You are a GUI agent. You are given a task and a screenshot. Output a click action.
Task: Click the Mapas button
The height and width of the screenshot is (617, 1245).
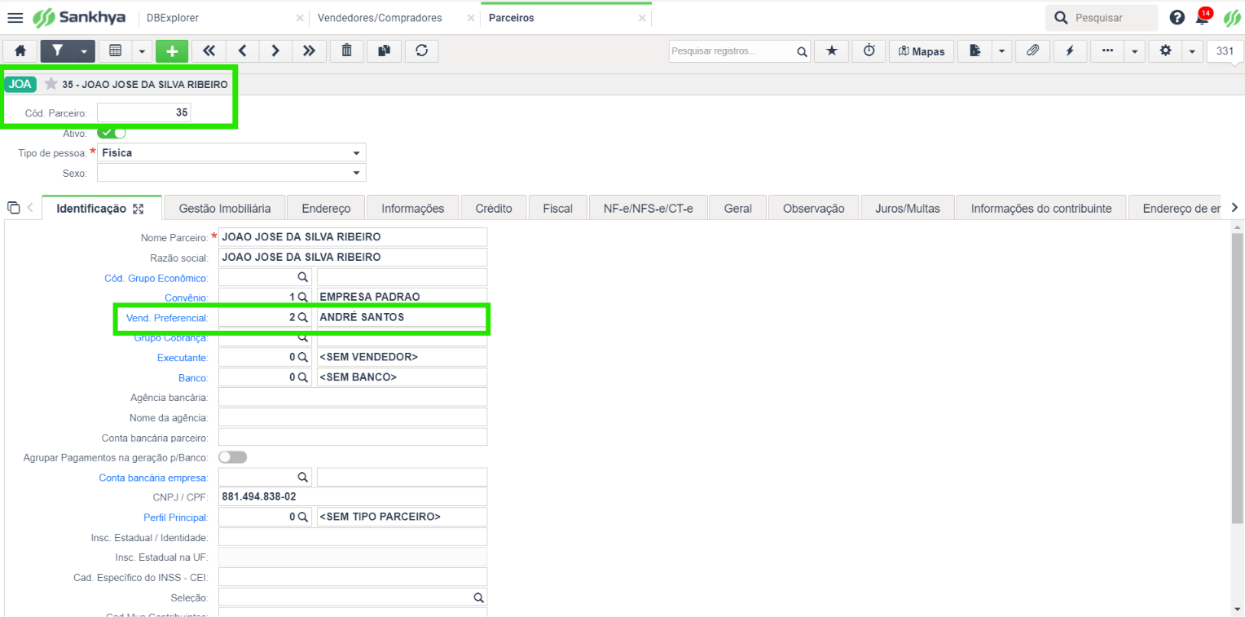pos(922,51)
